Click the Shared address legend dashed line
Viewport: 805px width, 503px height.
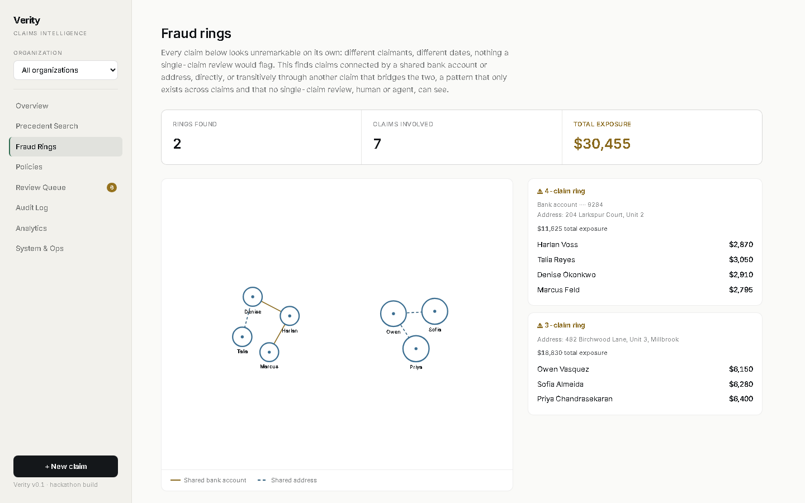pos(262,480)
